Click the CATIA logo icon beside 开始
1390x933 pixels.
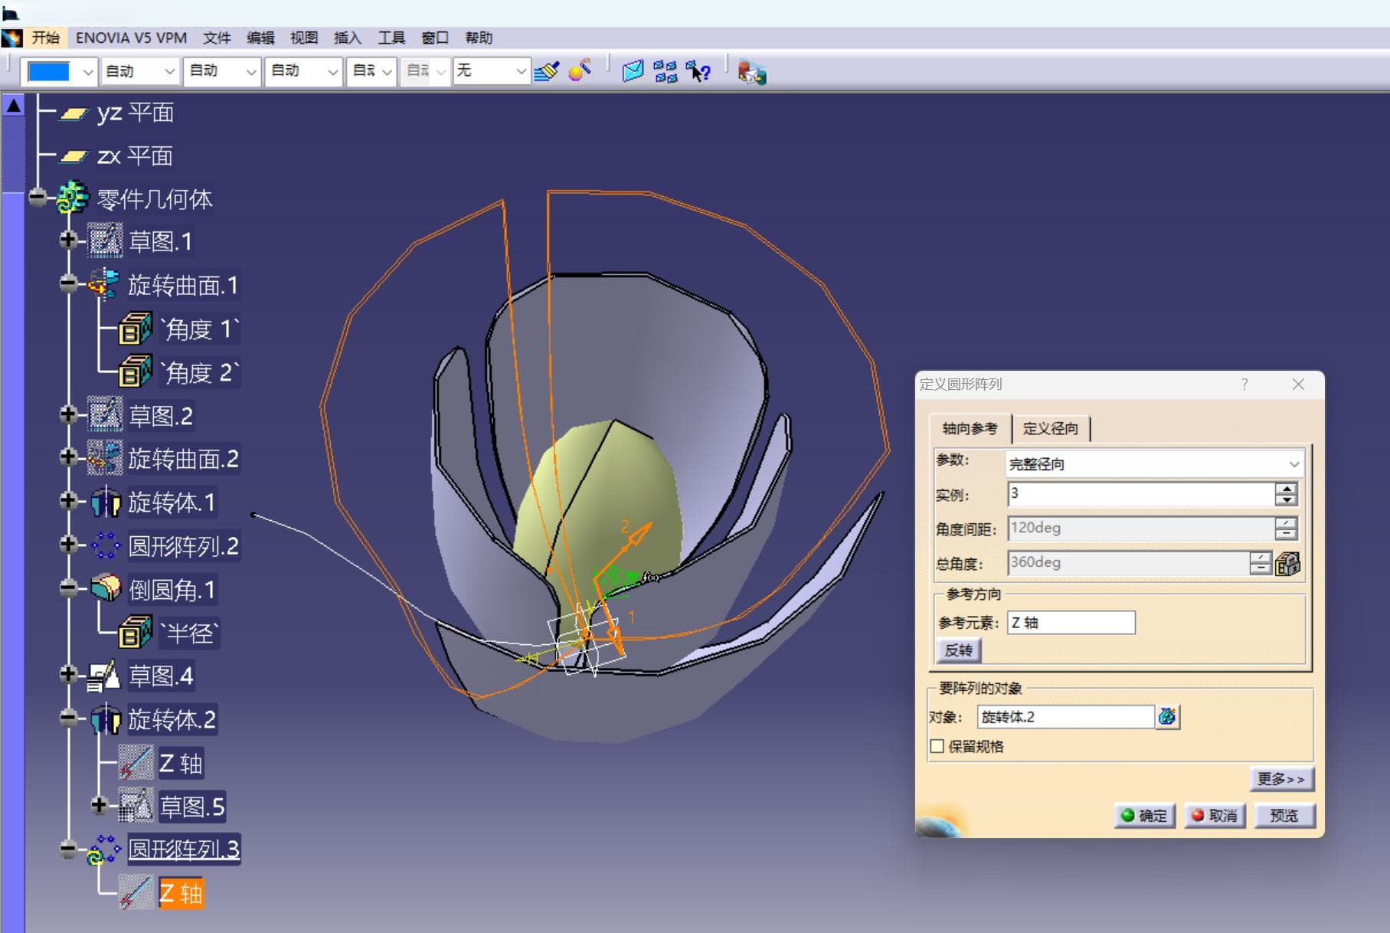click(x=11, y=38)
